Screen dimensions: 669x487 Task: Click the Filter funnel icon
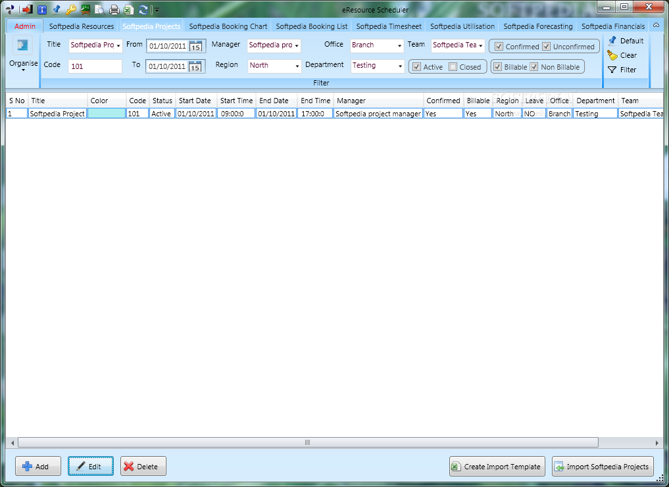pos(612,70)
